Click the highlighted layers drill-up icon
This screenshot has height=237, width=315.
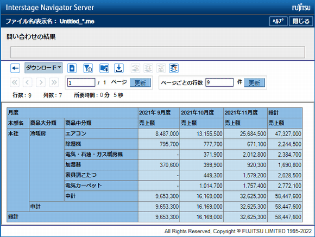click(x=174, y=68)
